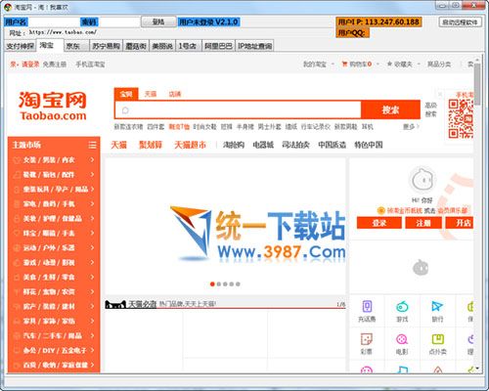Click the 请登录 link at top

point(30,65)
